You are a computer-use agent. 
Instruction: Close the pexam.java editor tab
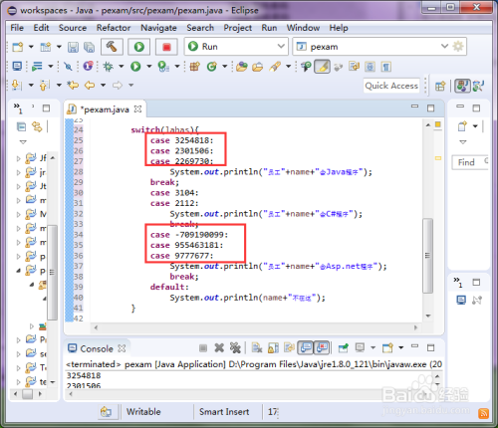[x=137, y=108]
